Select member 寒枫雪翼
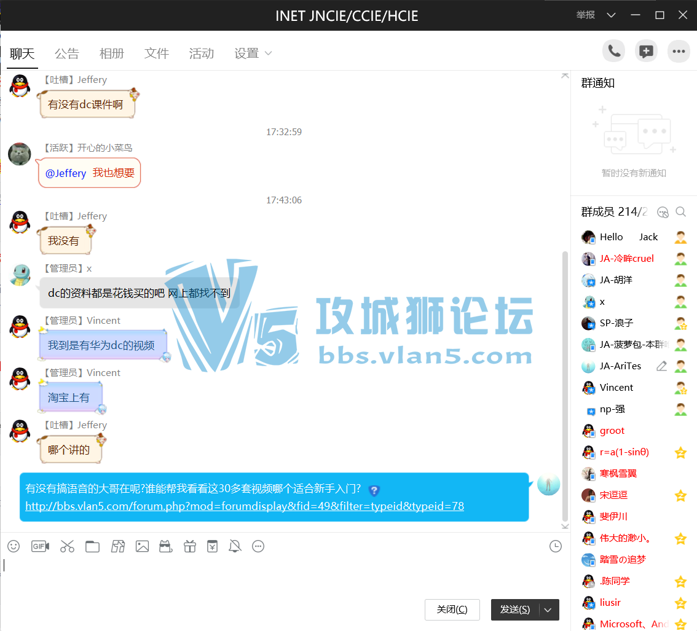The width and height of the screenshot is (697, 631). (x=634, y=474)
